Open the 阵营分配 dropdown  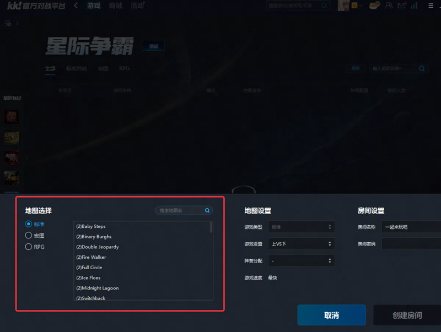[301, 260]
